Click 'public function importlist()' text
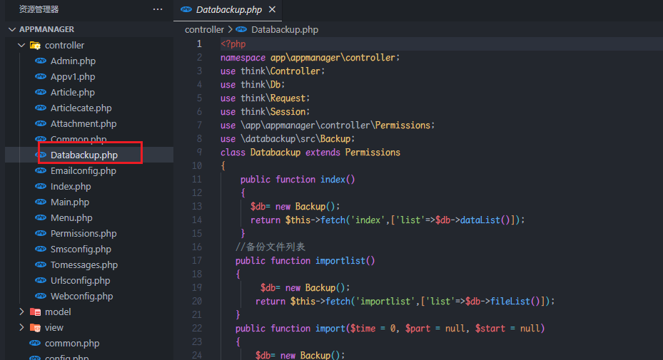663x360 pixels. point(305,260)
